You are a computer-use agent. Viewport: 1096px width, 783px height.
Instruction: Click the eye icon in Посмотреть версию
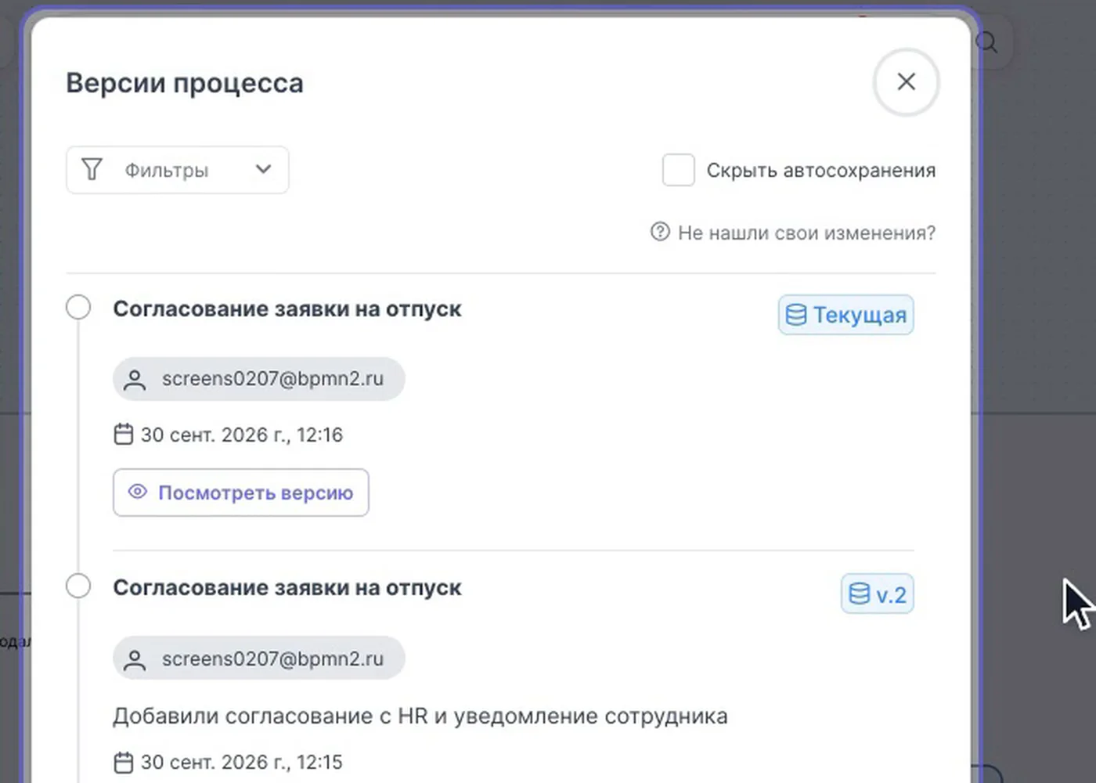[138, 492]
